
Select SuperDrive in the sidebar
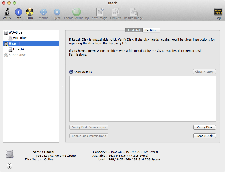point(31,55)
